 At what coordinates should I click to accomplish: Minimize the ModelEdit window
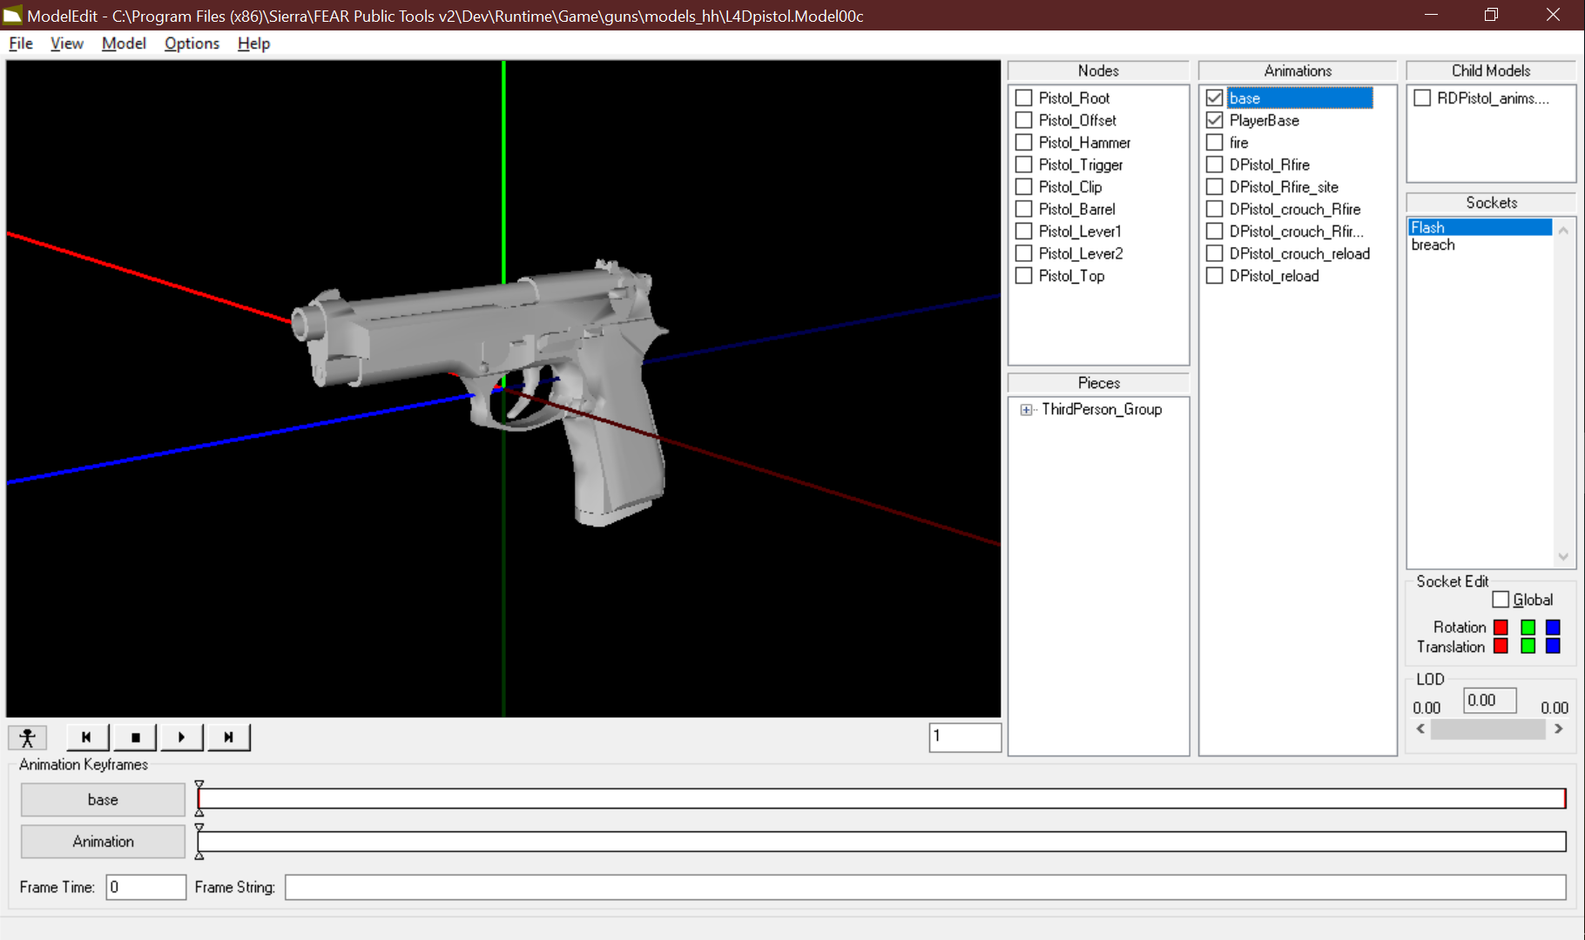pyautogui.click(x=1431, y=15)
